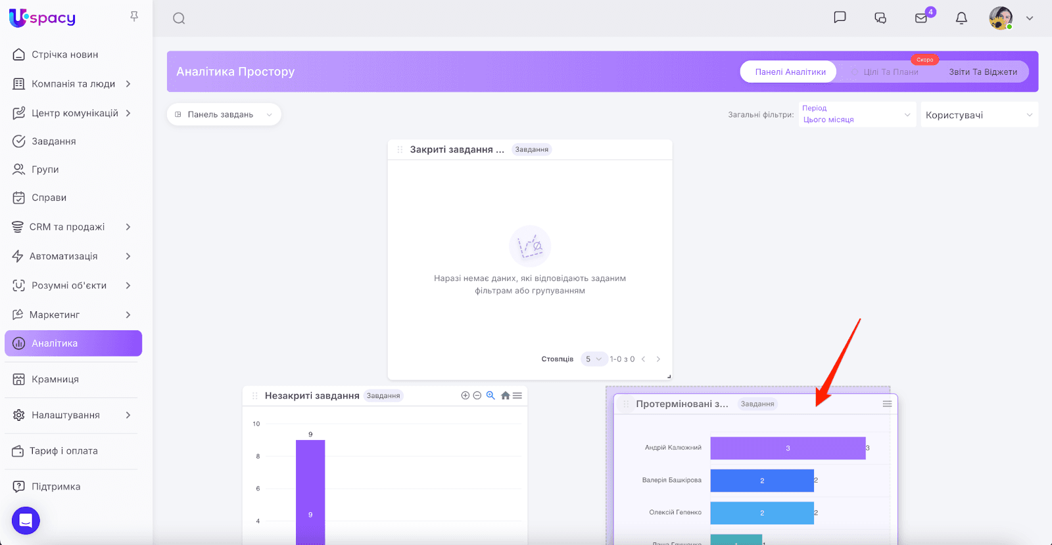Open search with the magnifier icon

(x=179, y=18)
